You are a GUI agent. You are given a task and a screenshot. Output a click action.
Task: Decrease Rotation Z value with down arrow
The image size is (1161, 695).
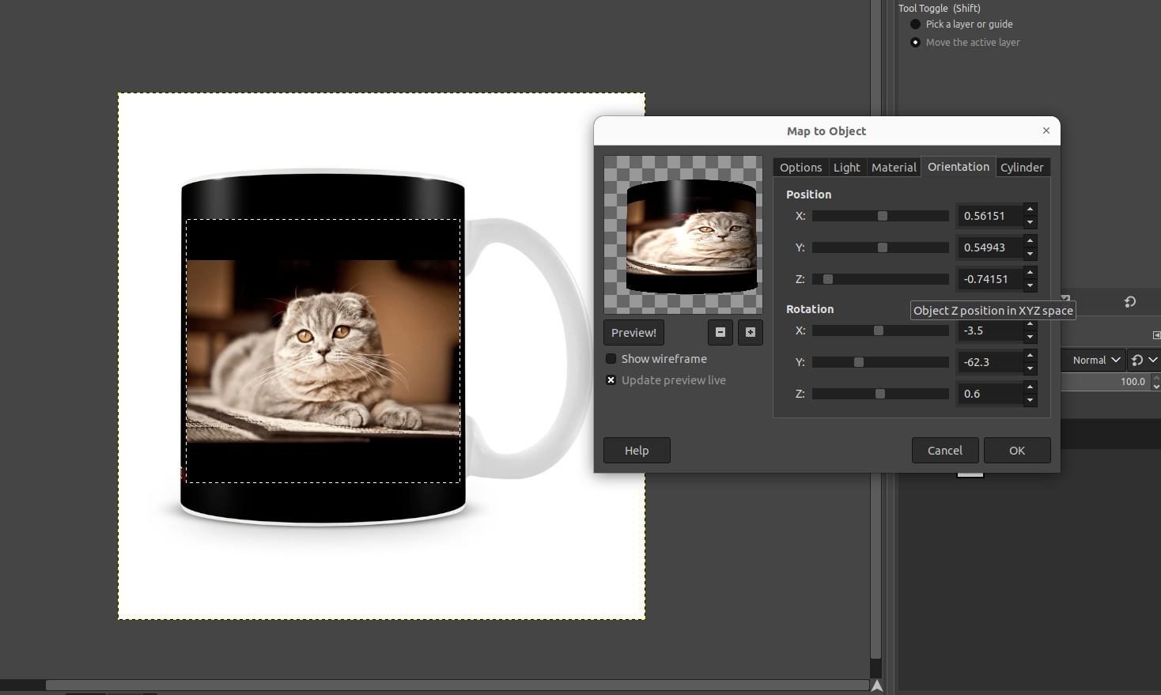[1030, 401]
